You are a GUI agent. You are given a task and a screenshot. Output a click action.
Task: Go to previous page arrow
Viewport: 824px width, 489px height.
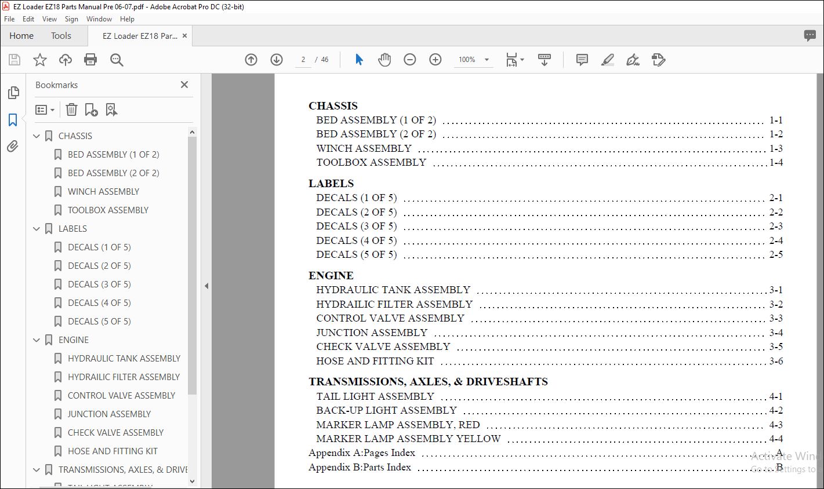pos(251,60)
